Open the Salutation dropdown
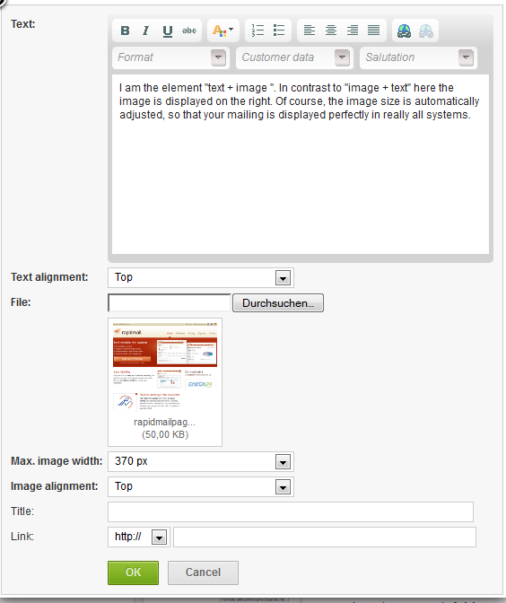506x603 pixels. point(418,57)
